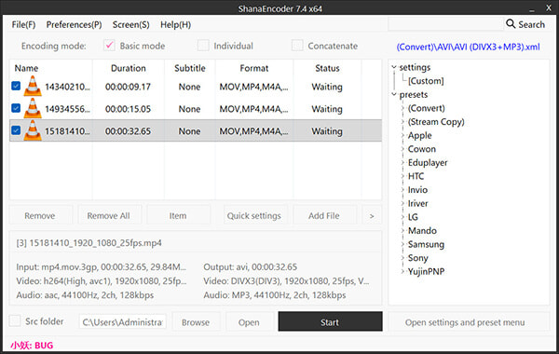Tick the Src folder checkbox
The width and height of the screenshot is (559, 354).
coord(15,320)
